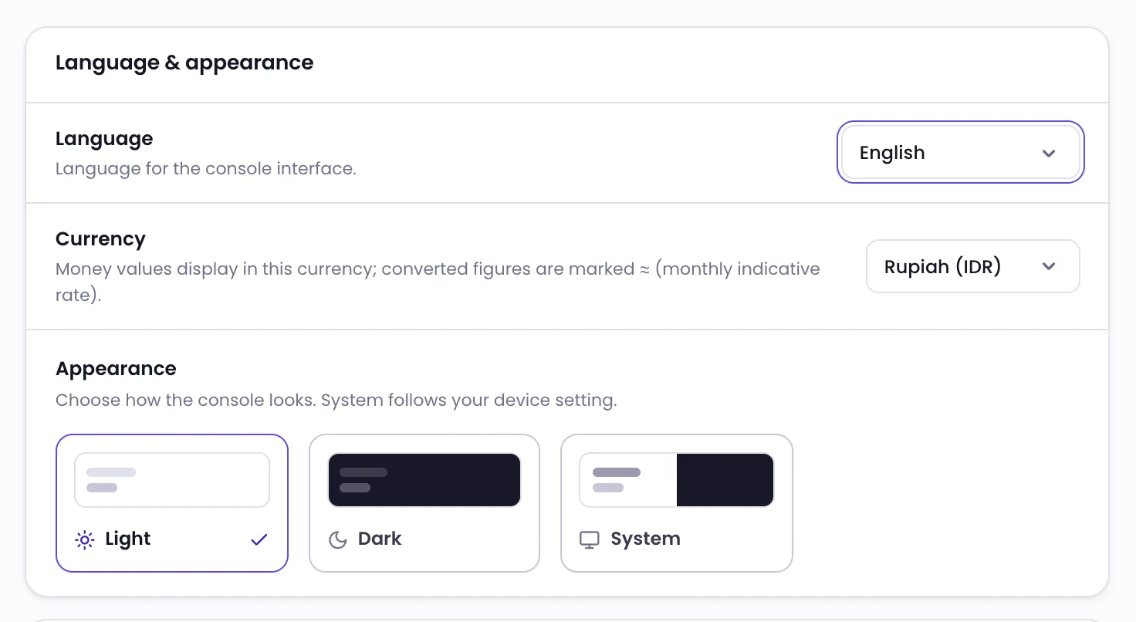The height and width of the screenshot is (622, 1136).
Task: Click the sun icon beside Light
Action: click(x=84, y=539)
